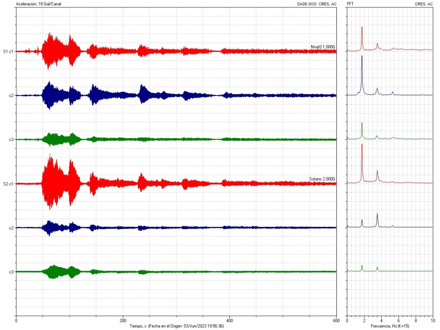
Task: Click the 400 tick on time axis
Action: pos(229,321)
